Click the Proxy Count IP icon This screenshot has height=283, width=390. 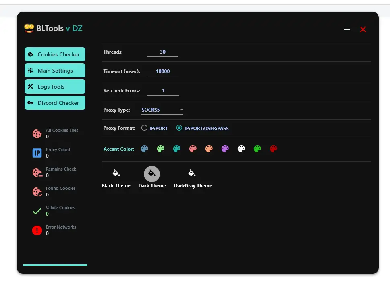[37, 153]
